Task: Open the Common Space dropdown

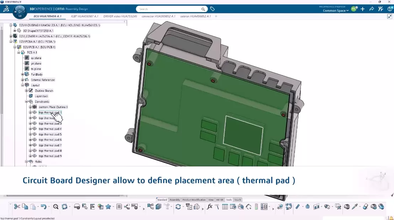Action: pos(335,11)
